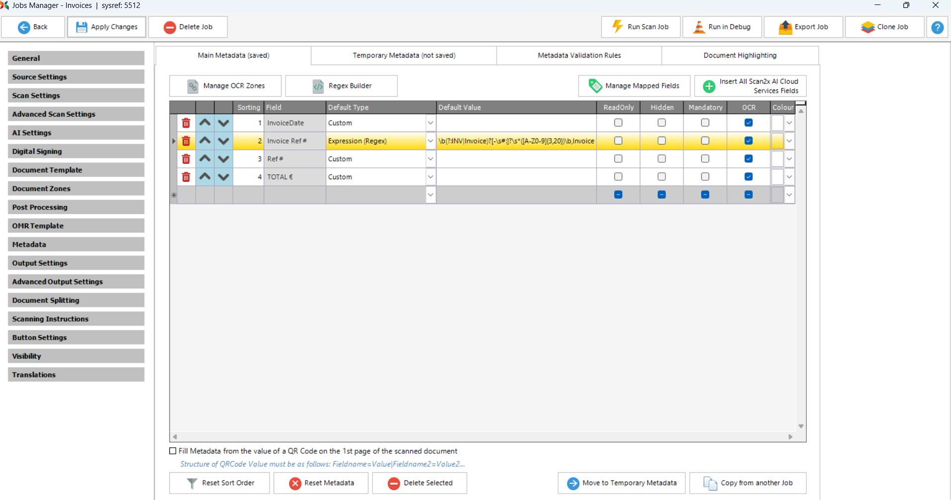Click the Run Scan Job lightning button
Viewport: 951px width, 500px height.
click(640, 27)
